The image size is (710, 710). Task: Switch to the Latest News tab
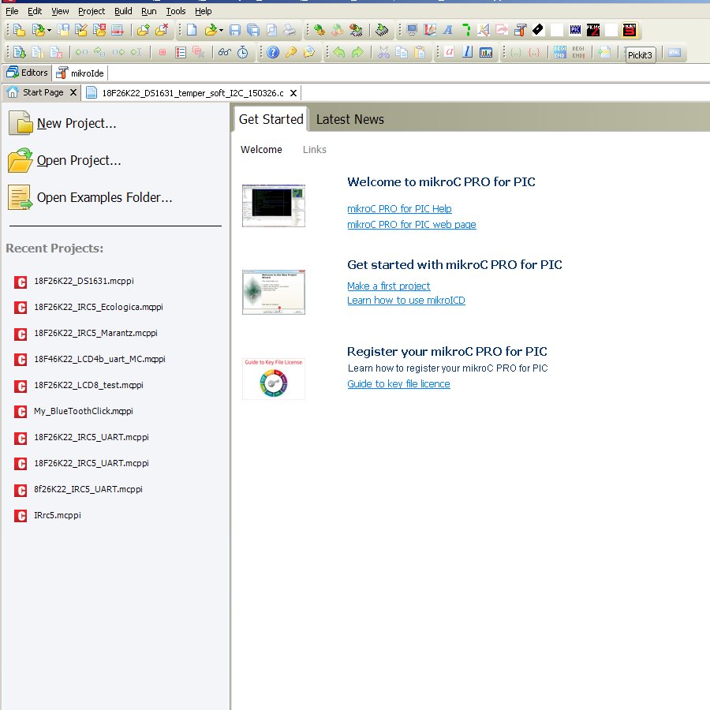(349, 119)
